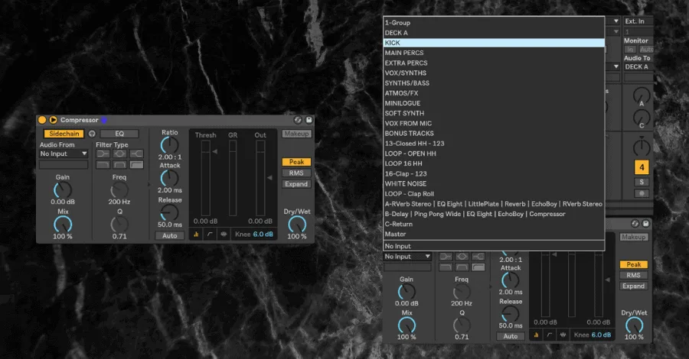Click dropdown arrow beside the DECK A chooser

tap(616, 66)
